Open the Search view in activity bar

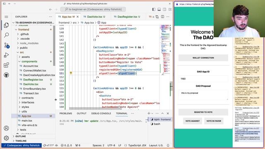coord(6,35)
